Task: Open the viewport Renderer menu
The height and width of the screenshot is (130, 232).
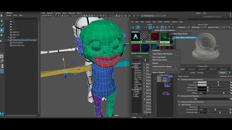Action: point(72,13)
